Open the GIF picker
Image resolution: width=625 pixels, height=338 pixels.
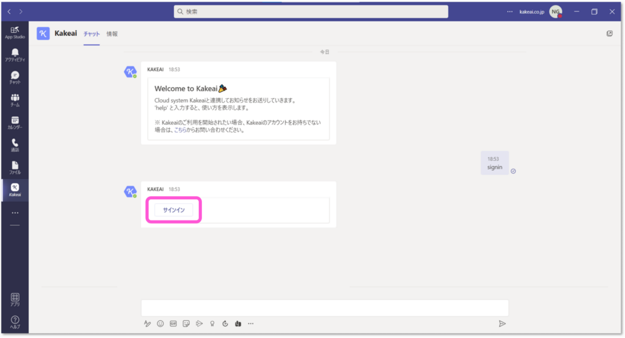click(x=173, y=323)
